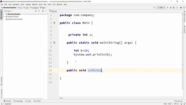
Task: Click the run gutter icon beside the main method
Action: pos(55,43)
